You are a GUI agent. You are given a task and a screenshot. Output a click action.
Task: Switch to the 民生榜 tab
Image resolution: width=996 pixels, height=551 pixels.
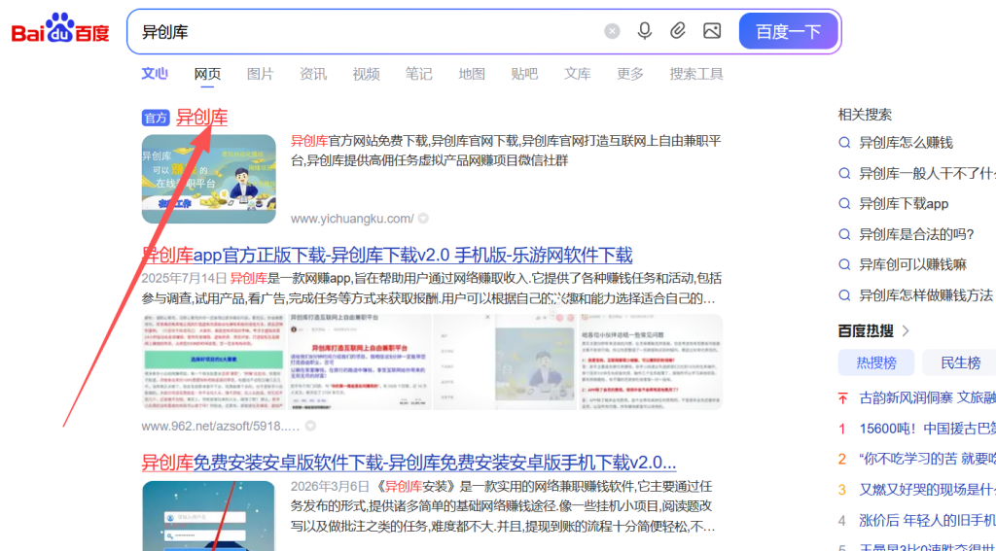click(x=959, y=363)
